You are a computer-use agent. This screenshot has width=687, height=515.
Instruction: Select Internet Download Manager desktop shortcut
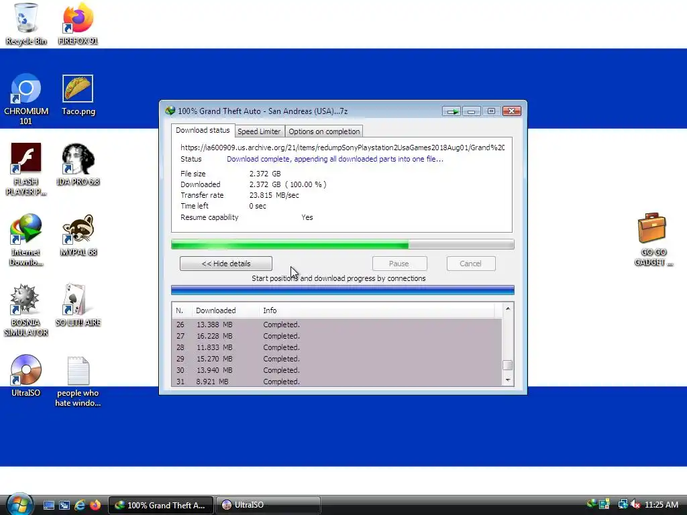click(26, 240)
